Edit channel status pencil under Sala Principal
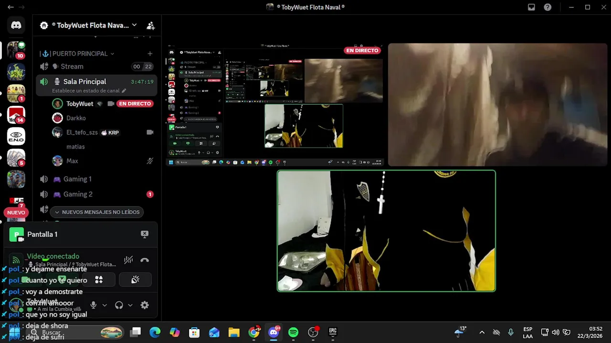The image size is (611, 343). pyautogui.click(x=124, y=91)
